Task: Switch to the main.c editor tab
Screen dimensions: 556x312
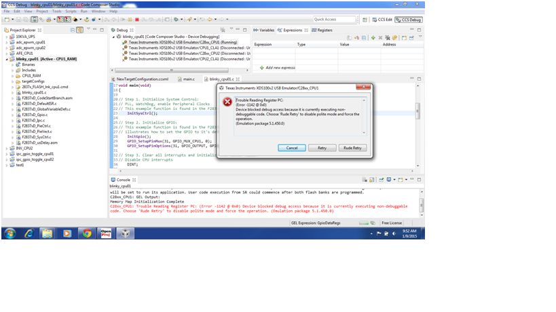Action: [186, 79]
